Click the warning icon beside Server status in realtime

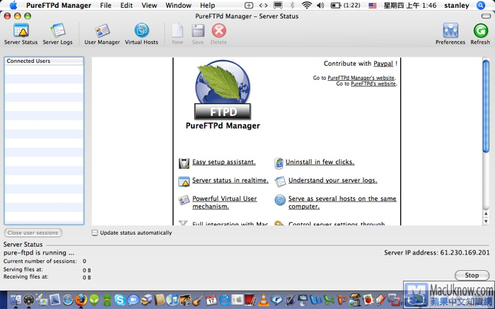[184, 182]
